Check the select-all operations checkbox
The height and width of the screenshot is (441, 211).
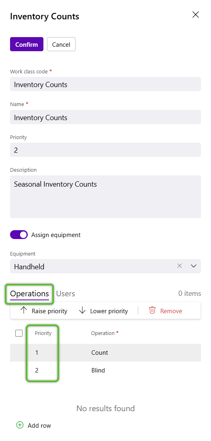19,333
